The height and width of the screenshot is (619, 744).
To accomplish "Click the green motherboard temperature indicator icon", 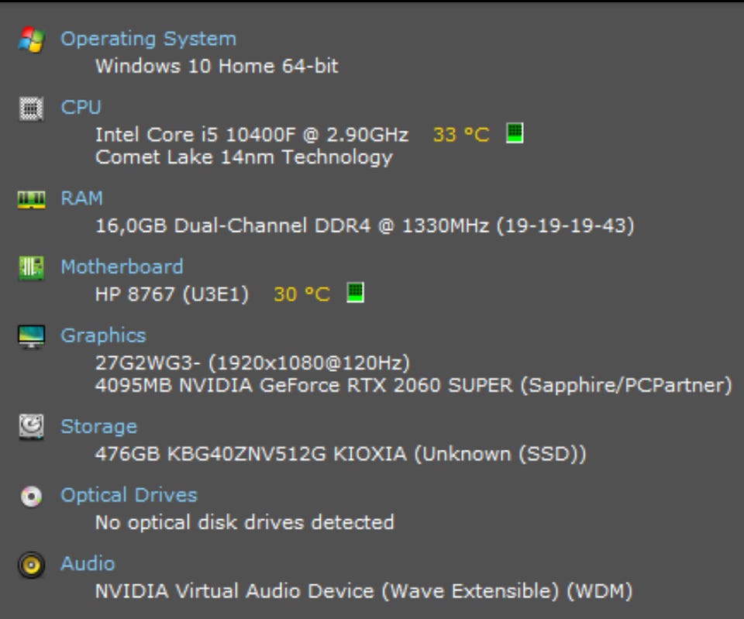I will point(355,293).
